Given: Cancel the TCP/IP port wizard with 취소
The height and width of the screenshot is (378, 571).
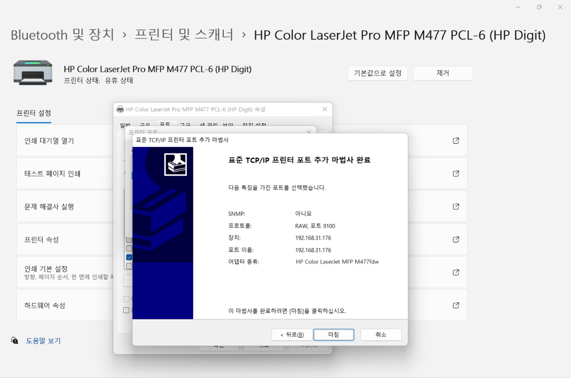Looking at the screenshot, I should point(381,335).
